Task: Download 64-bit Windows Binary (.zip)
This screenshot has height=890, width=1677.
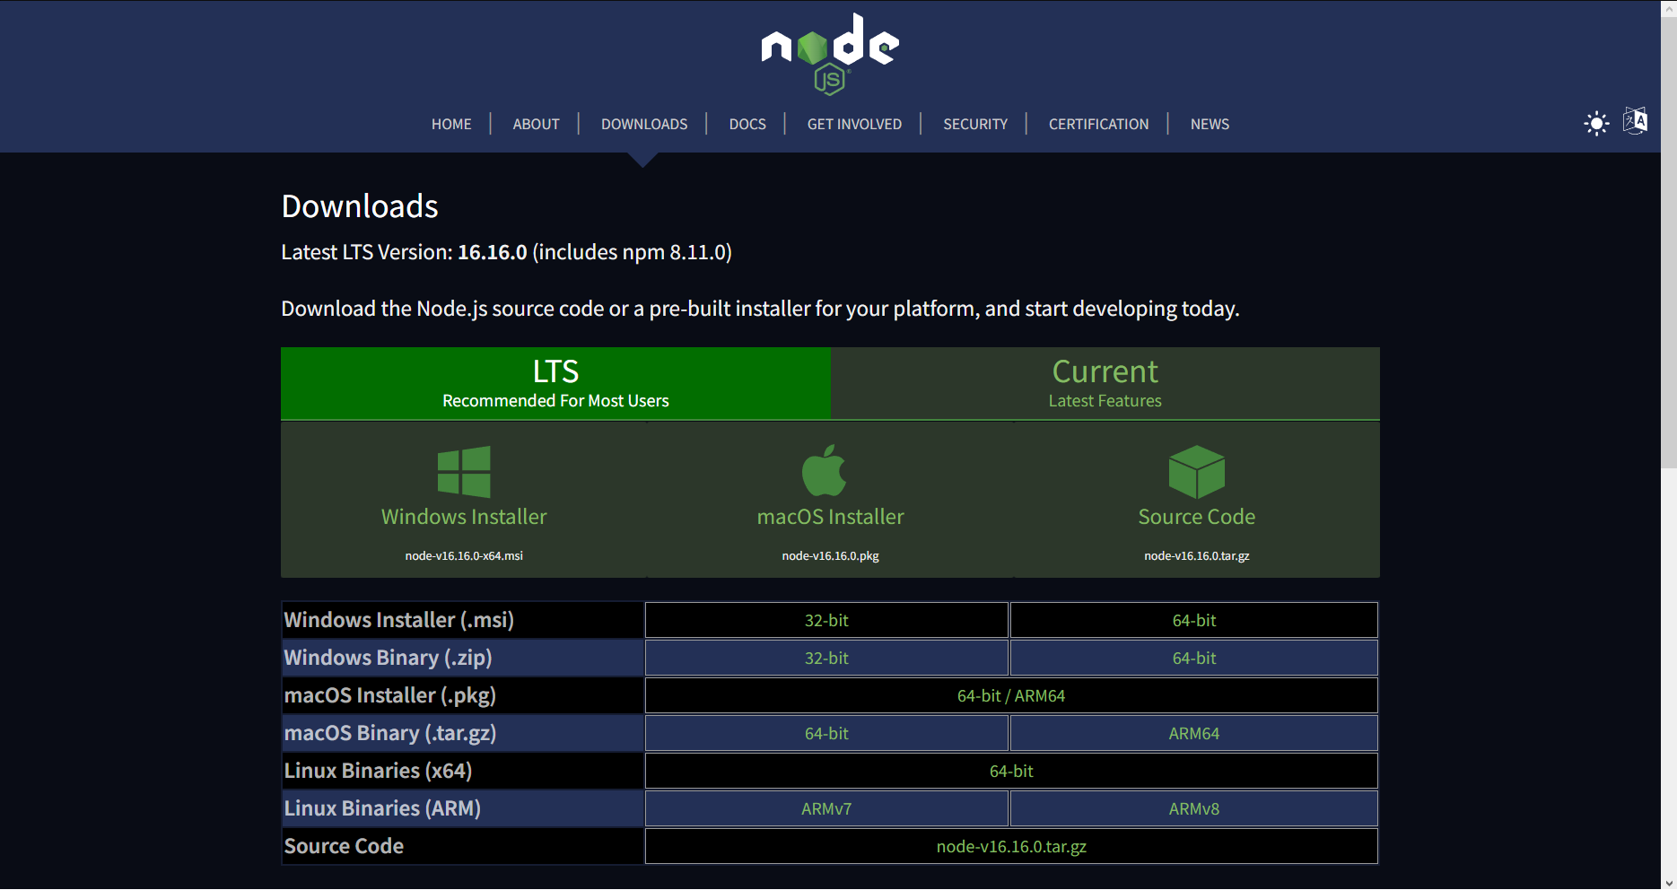Action: click(1194, 658)
